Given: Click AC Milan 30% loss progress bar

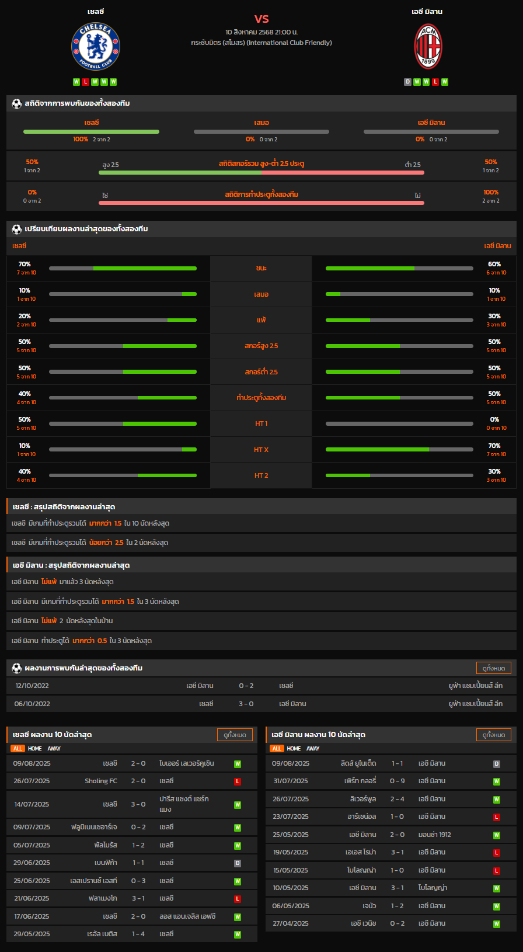Looking at the screenshot, I should pos(399,320).
